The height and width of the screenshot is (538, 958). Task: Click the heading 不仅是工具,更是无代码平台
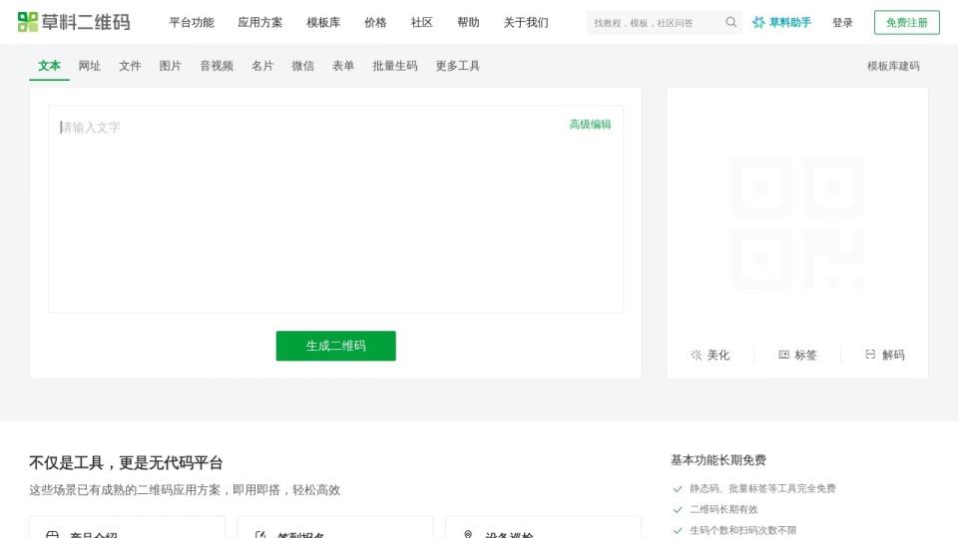pos(126,463)
